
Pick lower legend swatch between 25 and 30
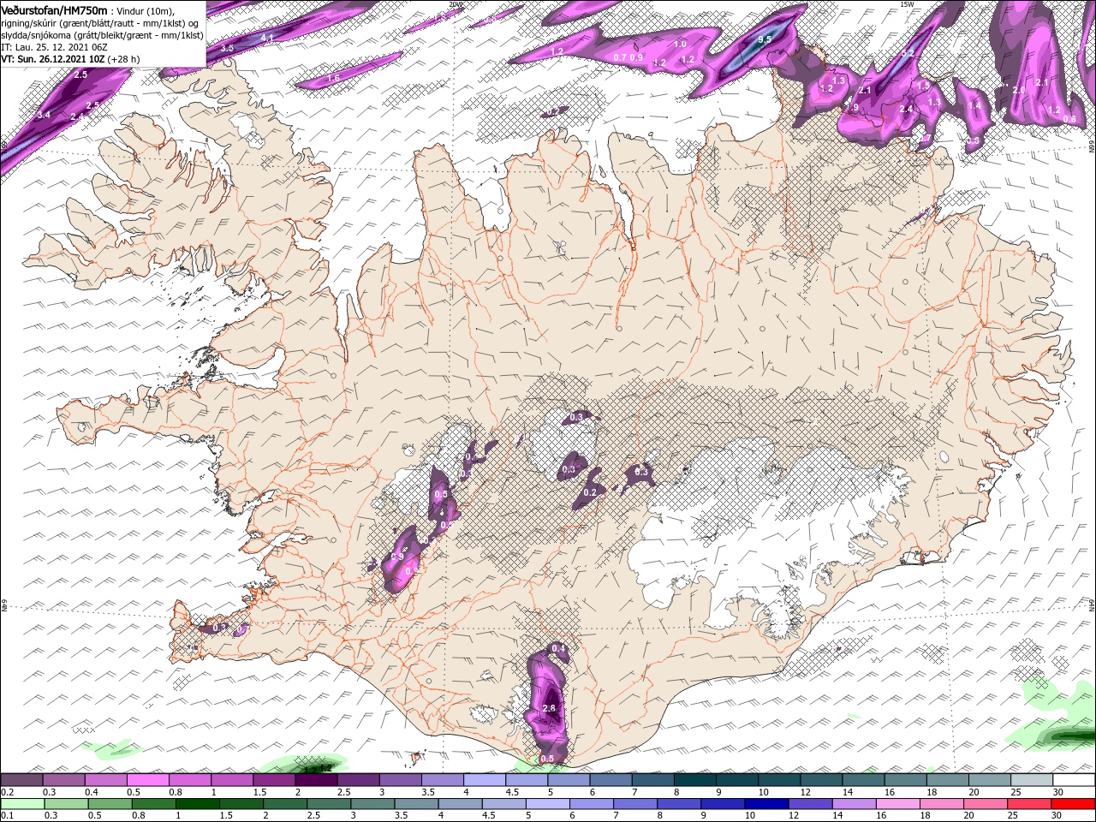coord(1030,804)
